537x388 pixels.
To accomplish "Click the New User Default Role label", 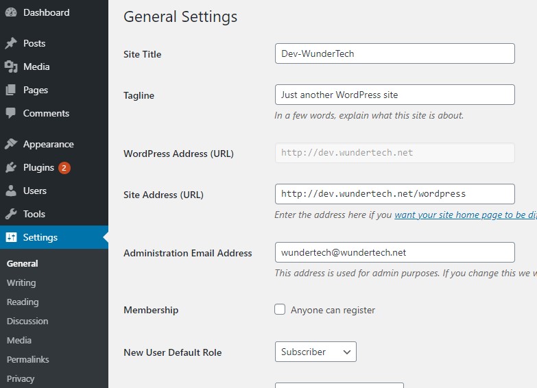I will point(173,352).
